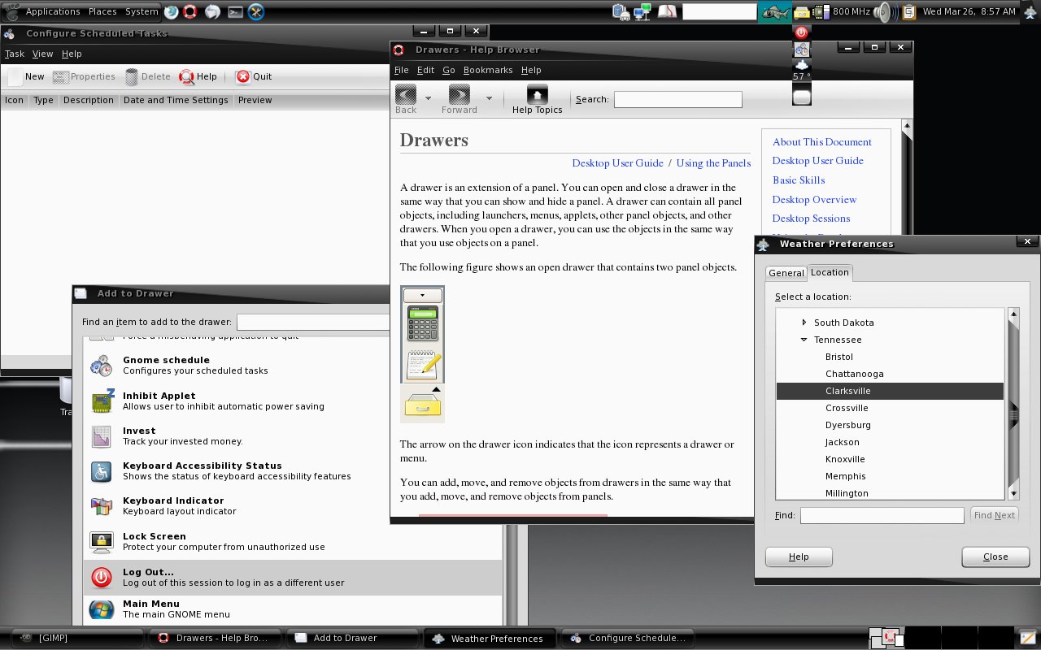The height and width of the screenshot is (650, 1041).
Task: Focus the Help Browser Search field
Action: click(x=678, y=99)
